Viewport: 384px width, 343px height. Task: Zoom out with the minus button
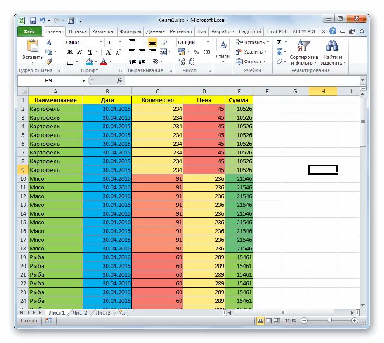(304, 321)
